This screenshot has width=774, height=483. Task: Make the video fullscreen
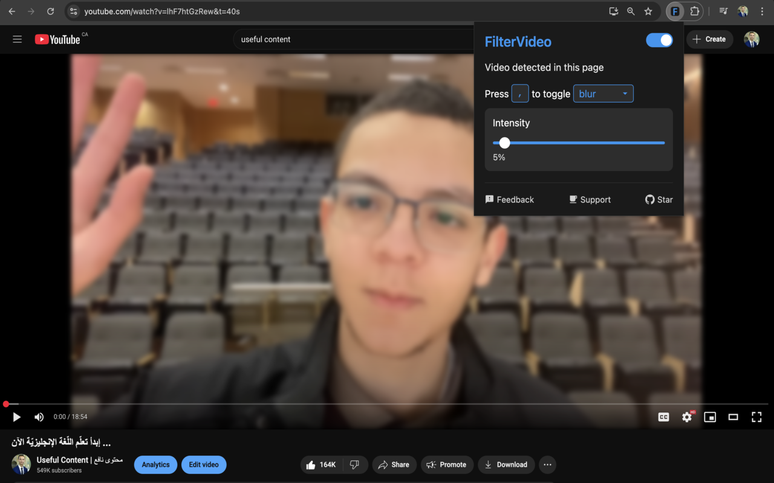(x=756, y=417)
